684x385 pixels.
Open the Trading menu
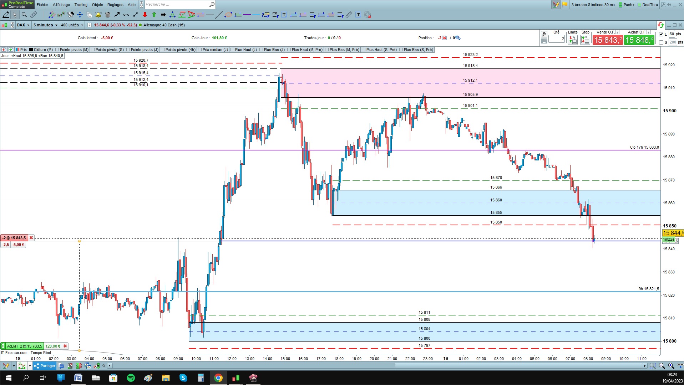click(x=81, y=5)
